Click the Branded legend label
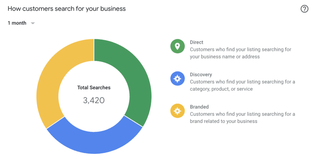The height and width of the screenshot is (157, 321). coord(199,107)
